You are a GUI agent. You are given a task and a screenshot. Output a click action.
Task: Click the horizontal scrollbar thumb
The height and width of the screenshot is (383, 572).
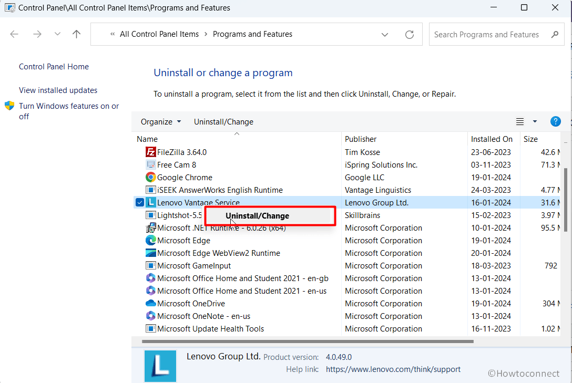pos(308,341)
